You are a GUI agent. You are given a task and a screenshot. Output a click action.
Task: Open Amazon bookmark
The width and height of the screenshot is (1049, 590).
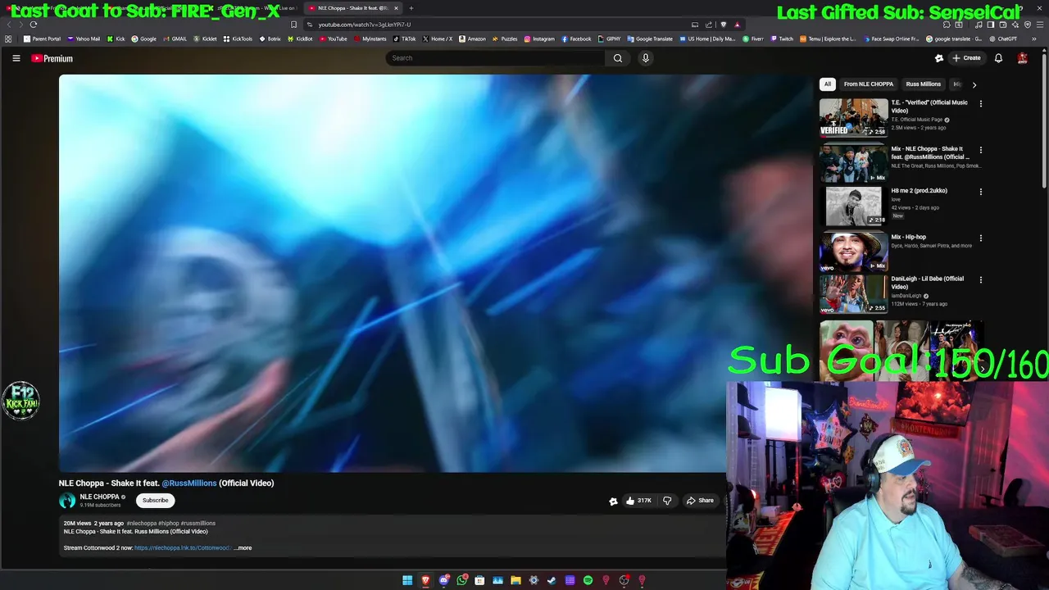coord(473,39)
